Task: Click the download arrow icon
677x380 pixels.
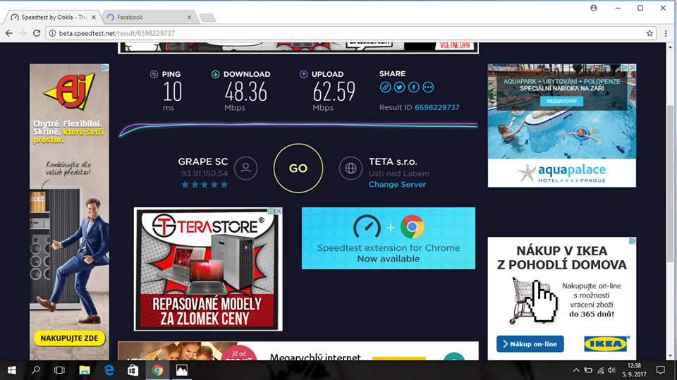Action: pos(216,74)
